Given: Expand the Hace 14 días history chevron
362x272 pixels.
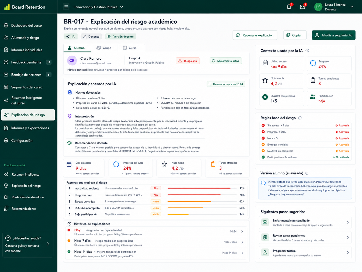Looking at the screenshot, I should point(242,253).
